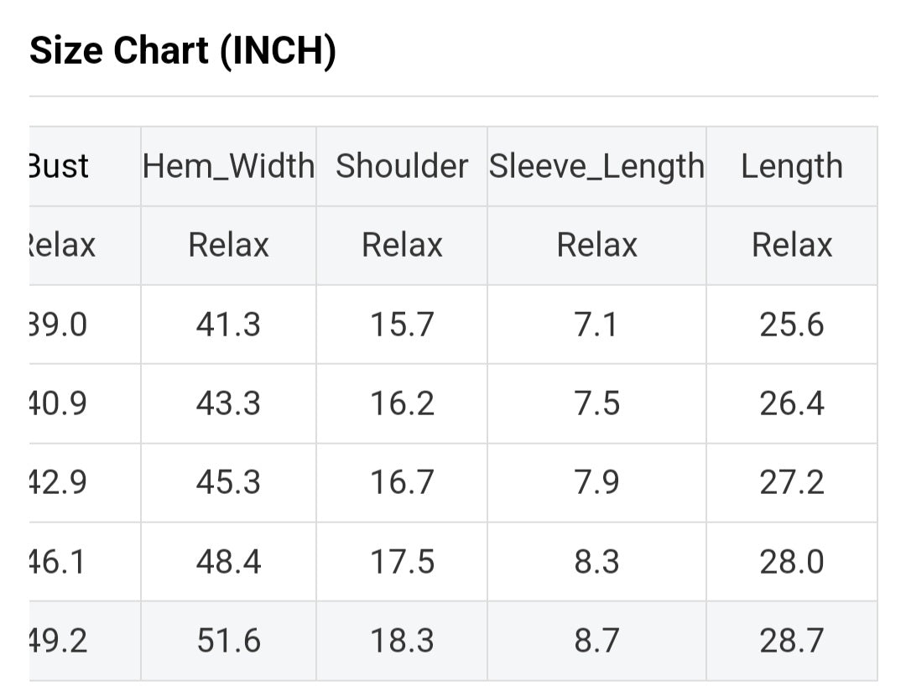Click Relax under the Shoulder column
906x686 pixels.
402,245
